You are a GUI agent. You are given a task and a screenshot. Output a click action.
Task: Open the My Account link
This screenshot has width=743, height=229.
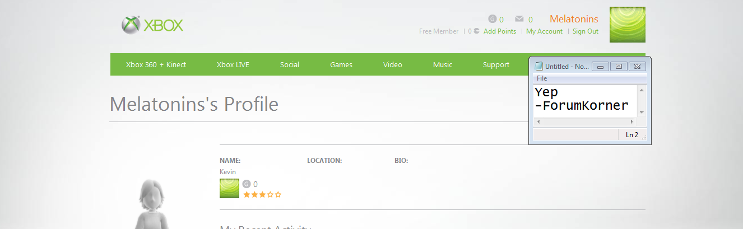pos(544,31)
